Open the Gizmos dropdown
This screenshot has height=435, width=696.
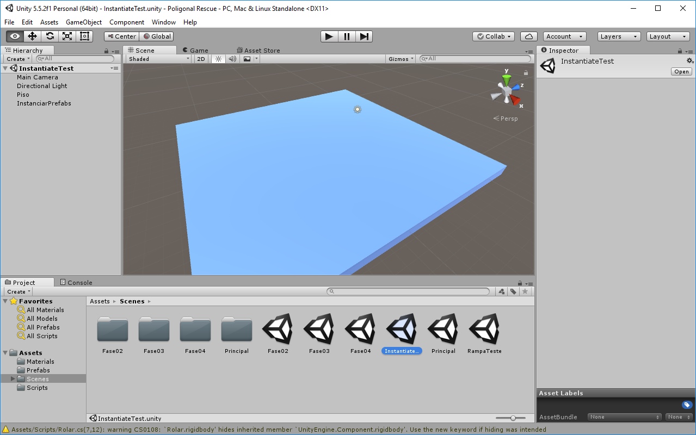[401, 59]
